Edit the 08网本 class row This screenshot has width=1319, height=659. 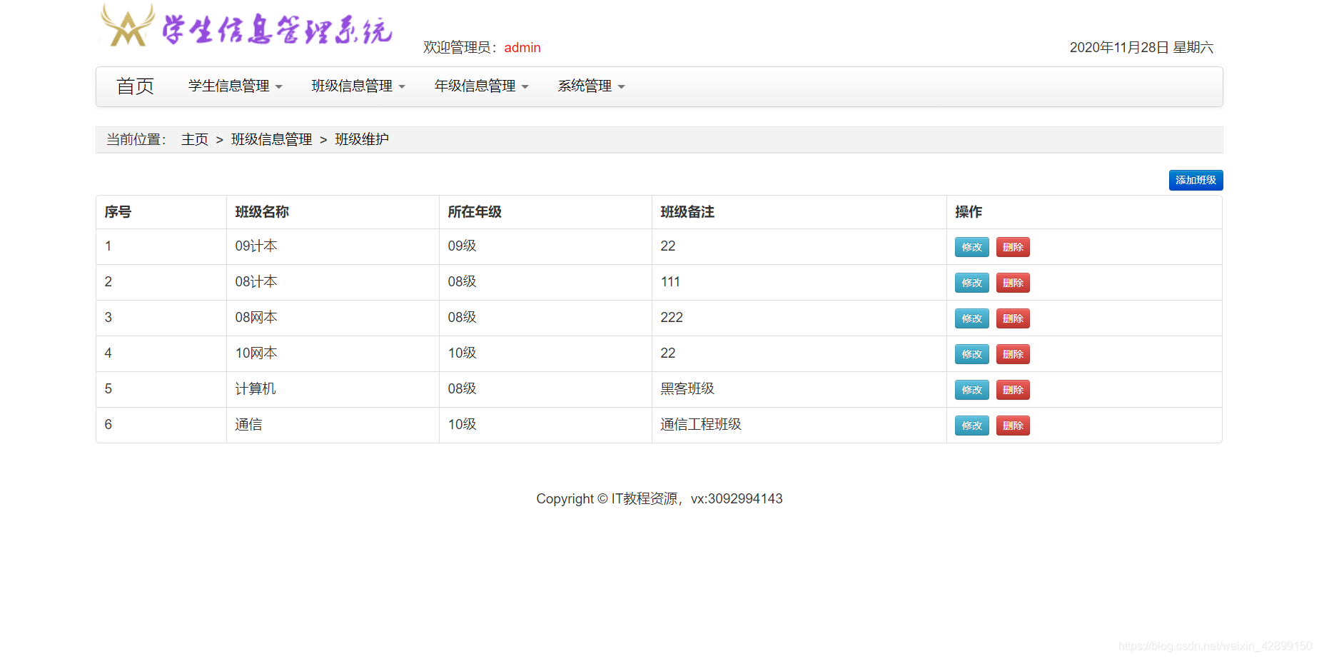971,318
